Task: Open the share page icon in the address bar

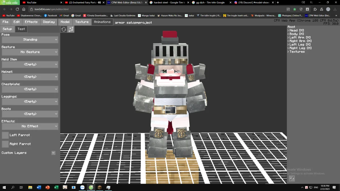Action: 288,9
